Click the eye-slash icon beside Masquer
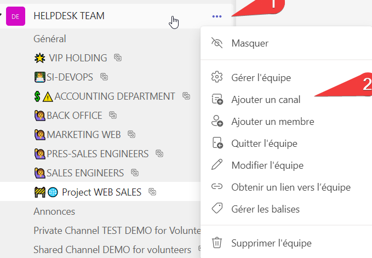The height and width of the screenshot is (258, 372). pyautogui.click(x=217, y=43)
